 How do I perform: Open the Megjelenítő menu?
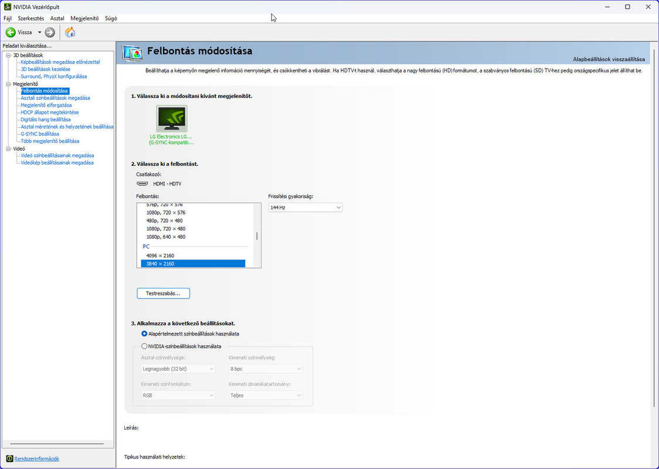pyautogui.click(x=84, y=19)
